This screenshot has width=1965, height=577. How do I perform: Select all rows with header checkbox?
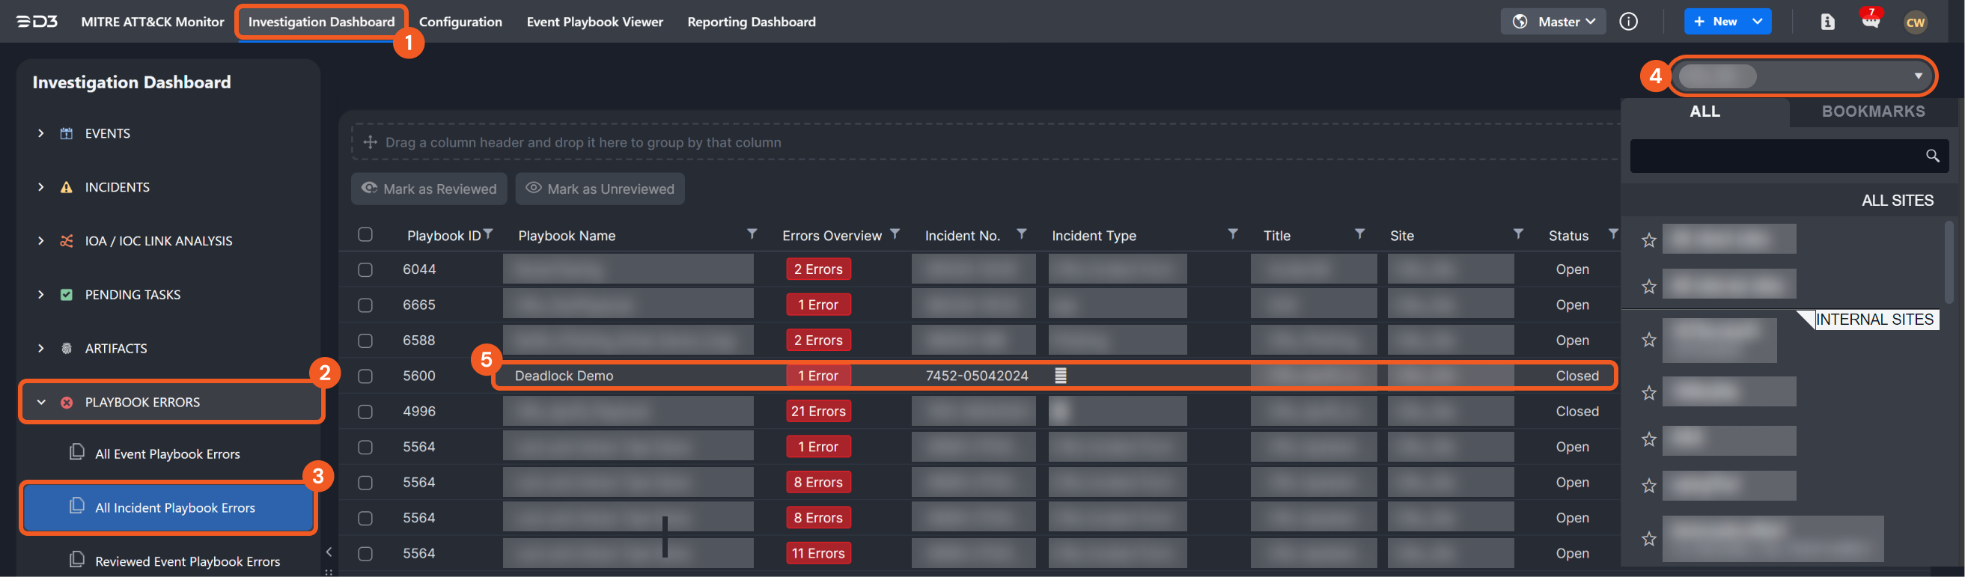365,235
